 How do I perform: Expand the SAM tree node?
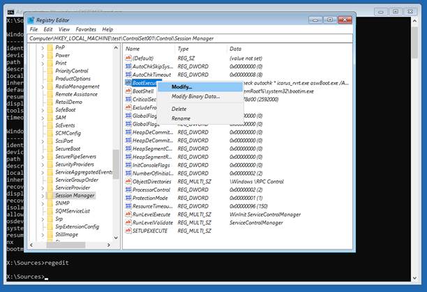point(43,118)
